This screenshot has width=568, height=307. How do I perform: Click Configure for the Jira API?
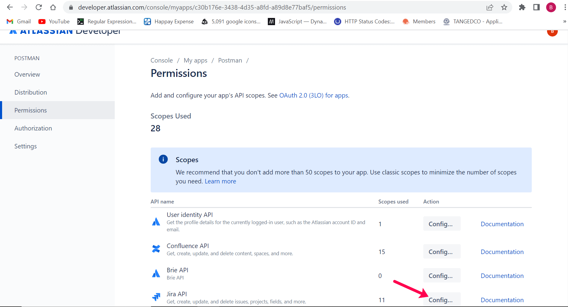click(x=442, y=300)
